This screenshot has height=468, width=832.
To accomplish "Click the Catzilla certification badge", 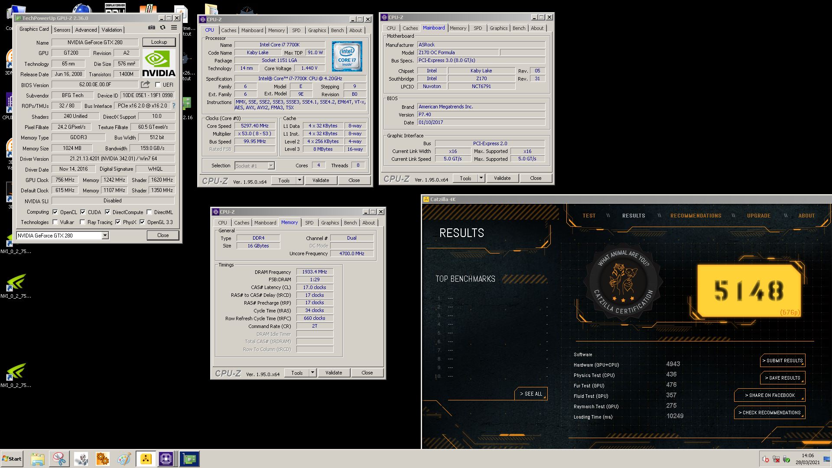I will click(x=623, y=282).
